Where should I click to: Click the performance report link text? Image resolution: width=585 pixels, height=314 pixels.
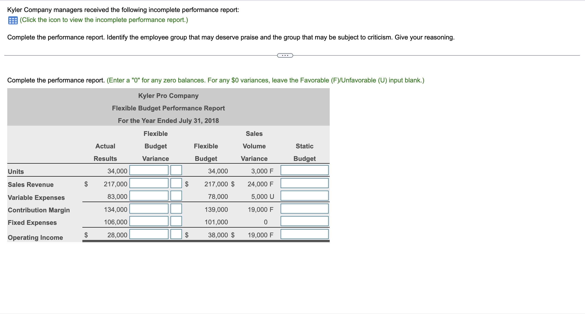click(x=104, y=20)
